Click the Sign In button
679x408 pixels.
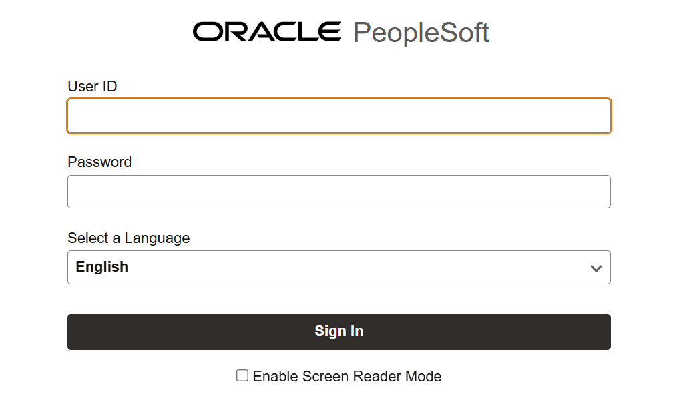(339, 332)
